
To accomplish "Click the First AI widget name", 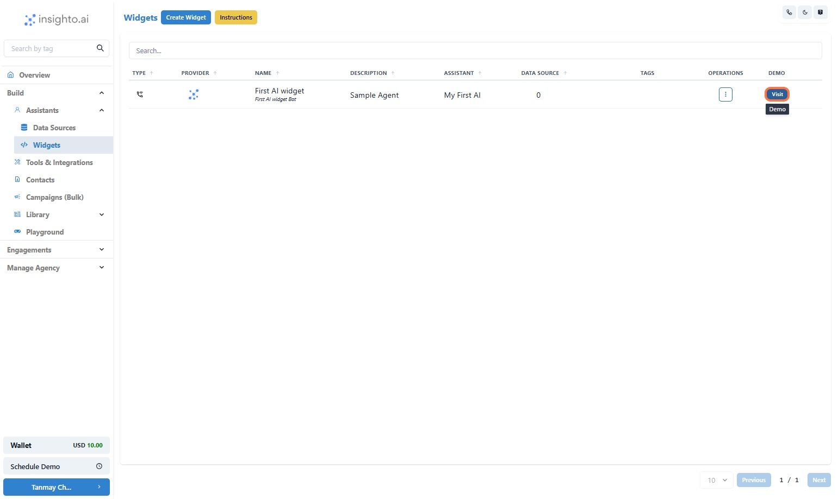I will point(280,91).
